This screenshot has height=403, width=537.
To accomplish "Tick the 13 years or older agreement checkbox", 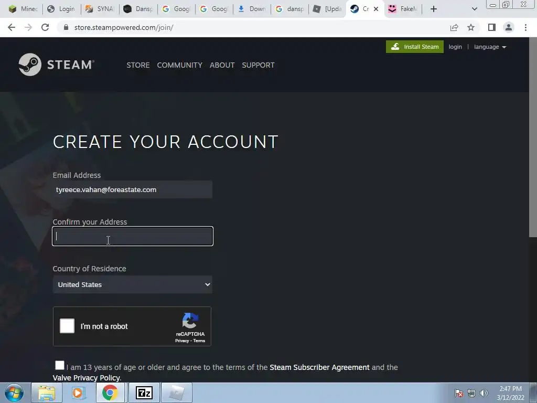I will (60, 365).
